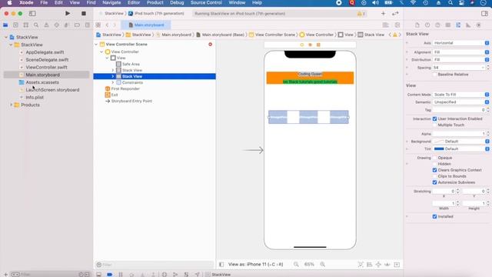Click the blue Tint color well
The height and width of the screenshot is (277, 492).
click(439, 149)
